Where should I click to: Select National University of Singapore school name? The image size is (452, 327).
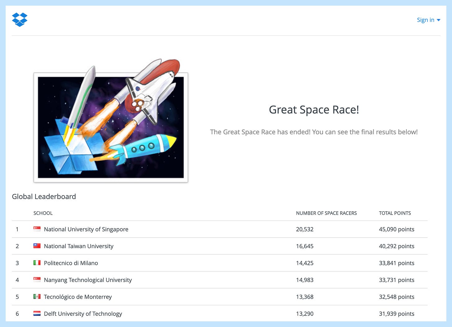coord(86,229)
